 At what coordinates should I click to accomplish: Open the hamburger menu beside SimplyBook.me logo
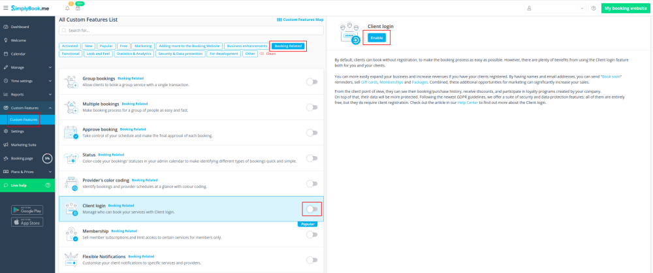(6, 8)
